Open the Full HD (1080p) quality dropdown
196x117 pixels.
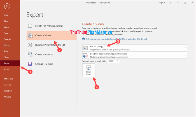point(134,48)
